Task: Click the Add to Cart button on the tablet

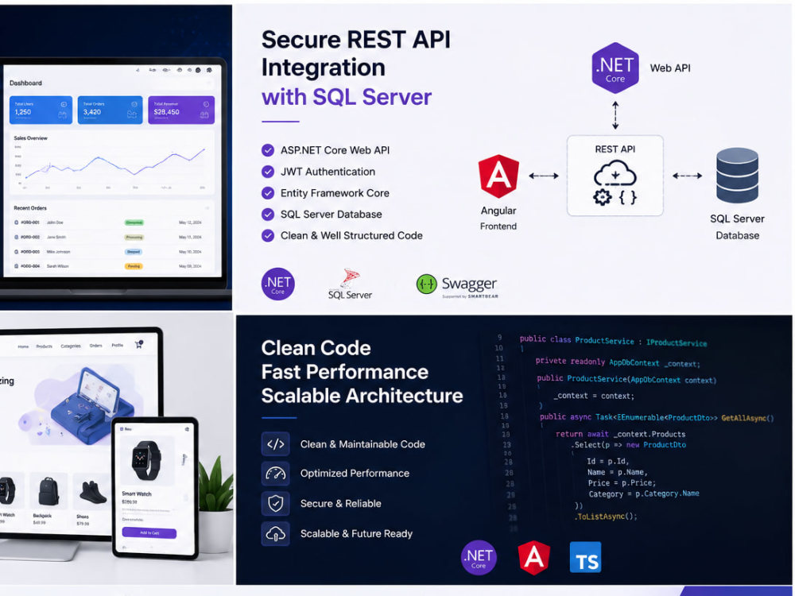Action: click(149, 532)
